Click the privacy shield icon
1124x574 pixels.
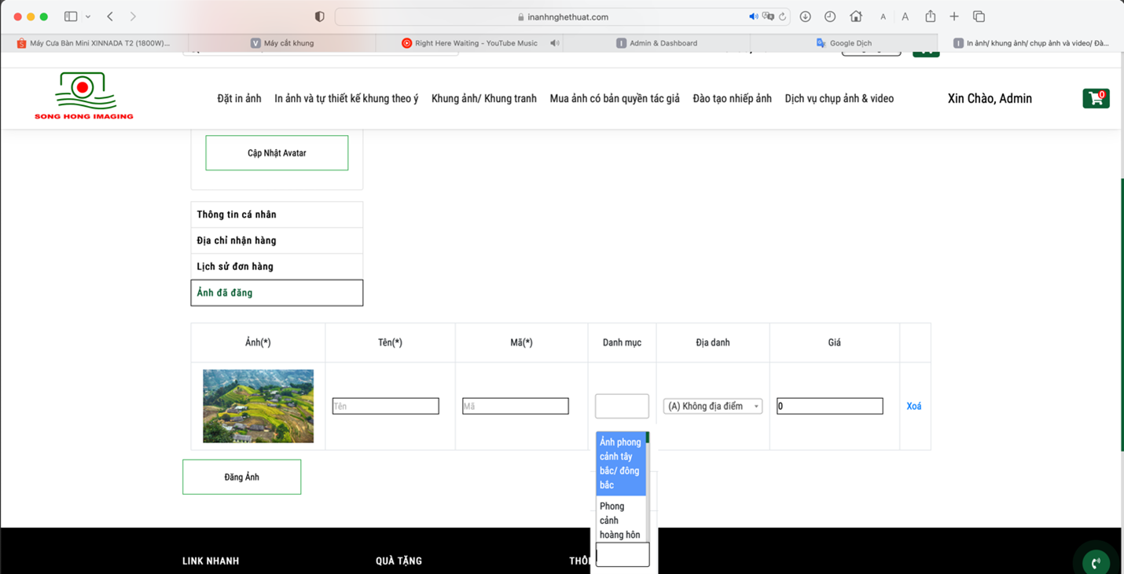(319, 16)
